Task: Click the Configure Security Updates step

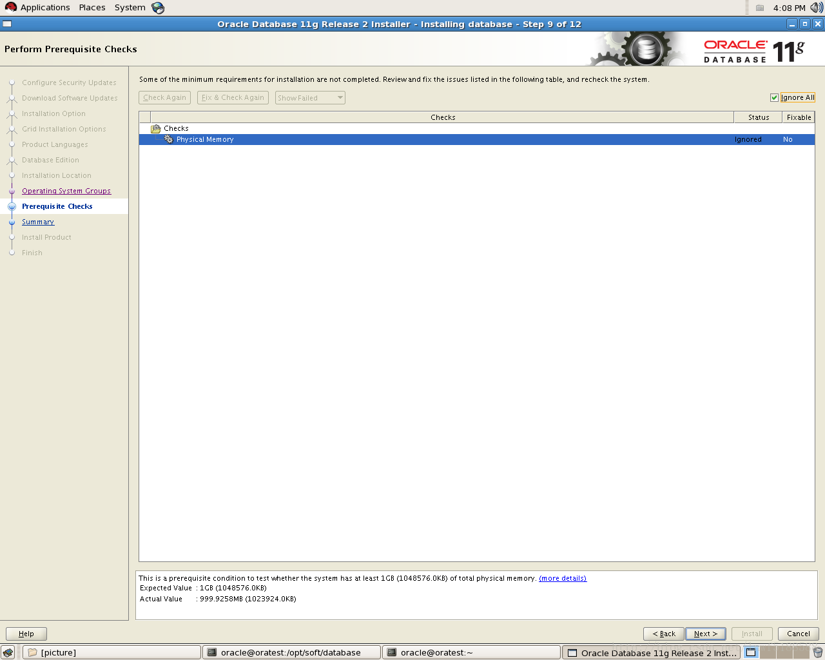Action: click(69, 82)
